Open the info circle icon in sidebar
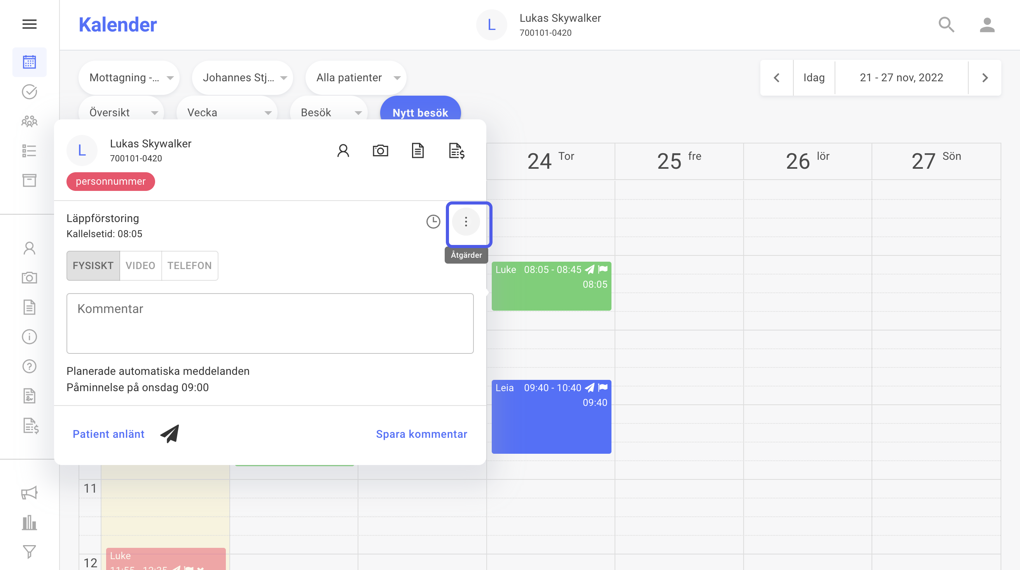The image size is (1020, 570). click(x=29, y=337)
